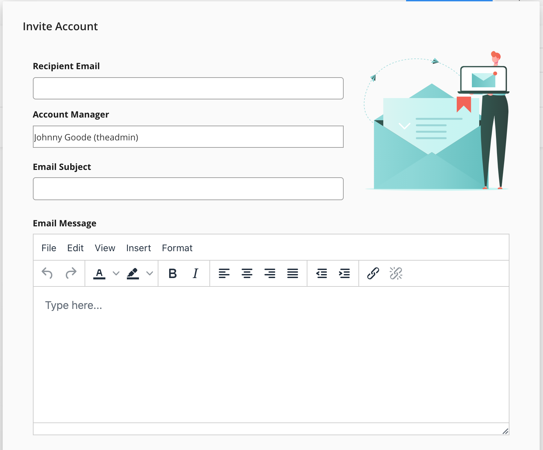Click the Email Subject label
The image size is (543, 450).
click(62, 167)
